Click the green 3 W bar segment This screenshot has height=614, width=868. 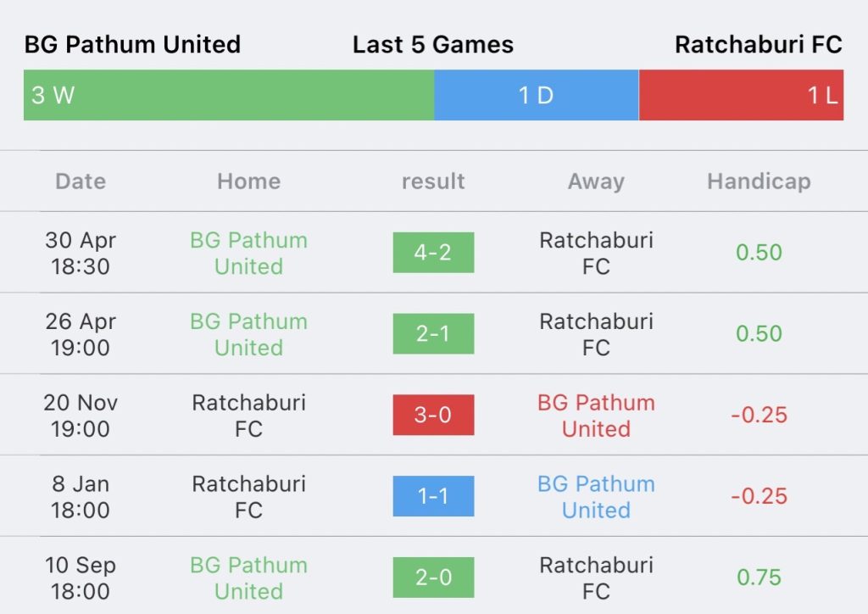229,95
